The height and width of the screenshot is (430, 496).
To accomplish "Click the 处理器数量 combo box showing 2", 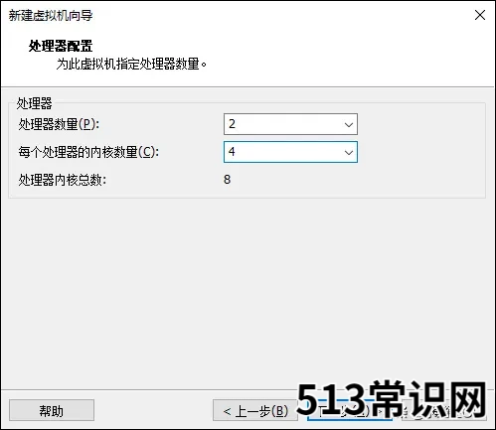I will (x=290, y=124).
